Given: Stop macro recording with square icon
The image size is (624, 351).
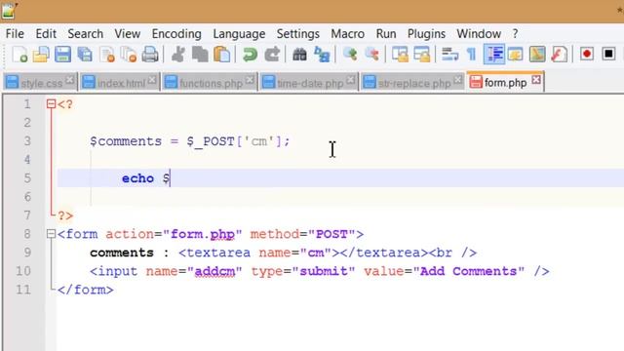Looking at the screenshot, I should (x=608, y=54).
